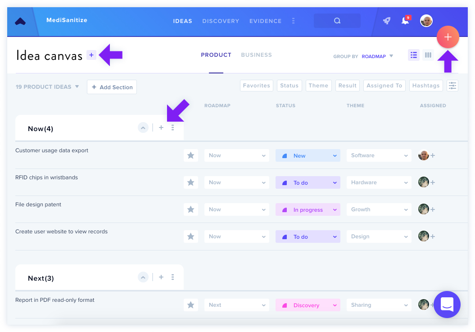Open idea Customer usage data export
475x332 pixels.
point(52,150)
